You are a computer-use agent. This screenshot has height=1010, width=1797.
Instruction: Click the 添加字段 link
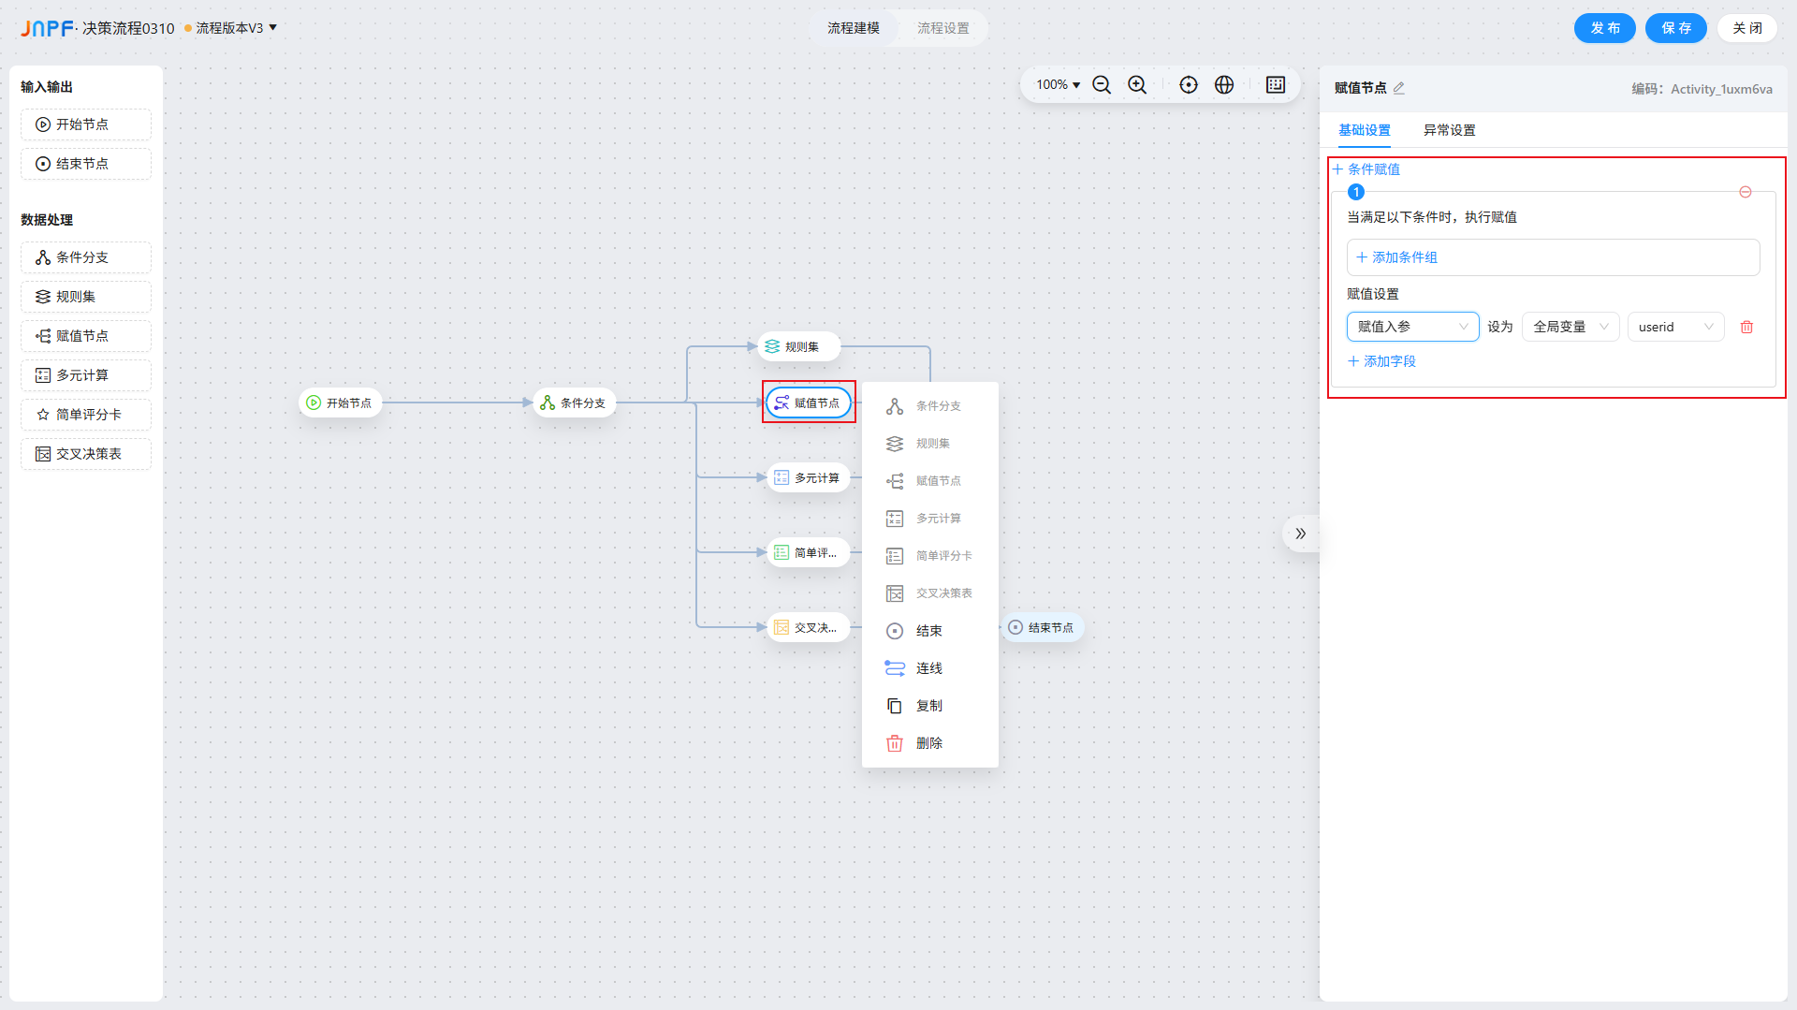tap(1382, 361)
